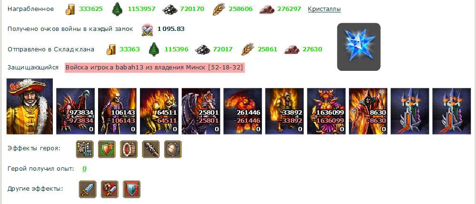The height and width of the screenshot is (204, 476).
Task: Click the gold coins icon in Награбленное row
Action: coord(70,10)
